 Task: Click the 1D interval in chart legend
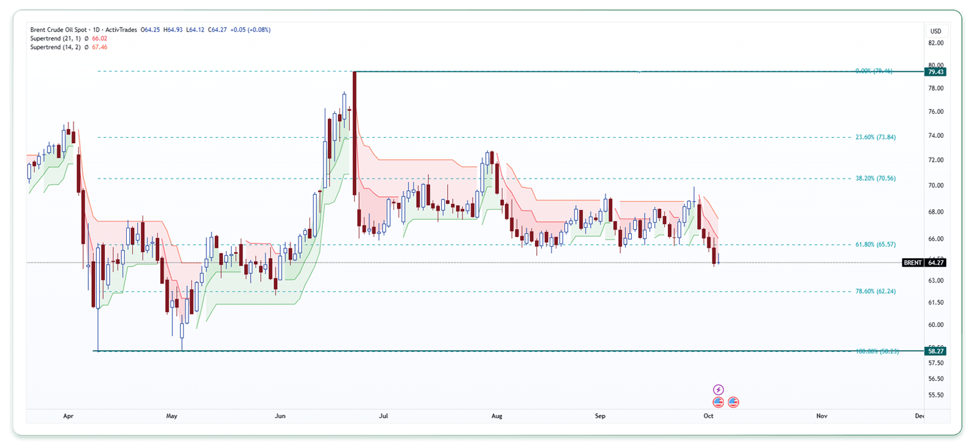[x=96, y=30]
